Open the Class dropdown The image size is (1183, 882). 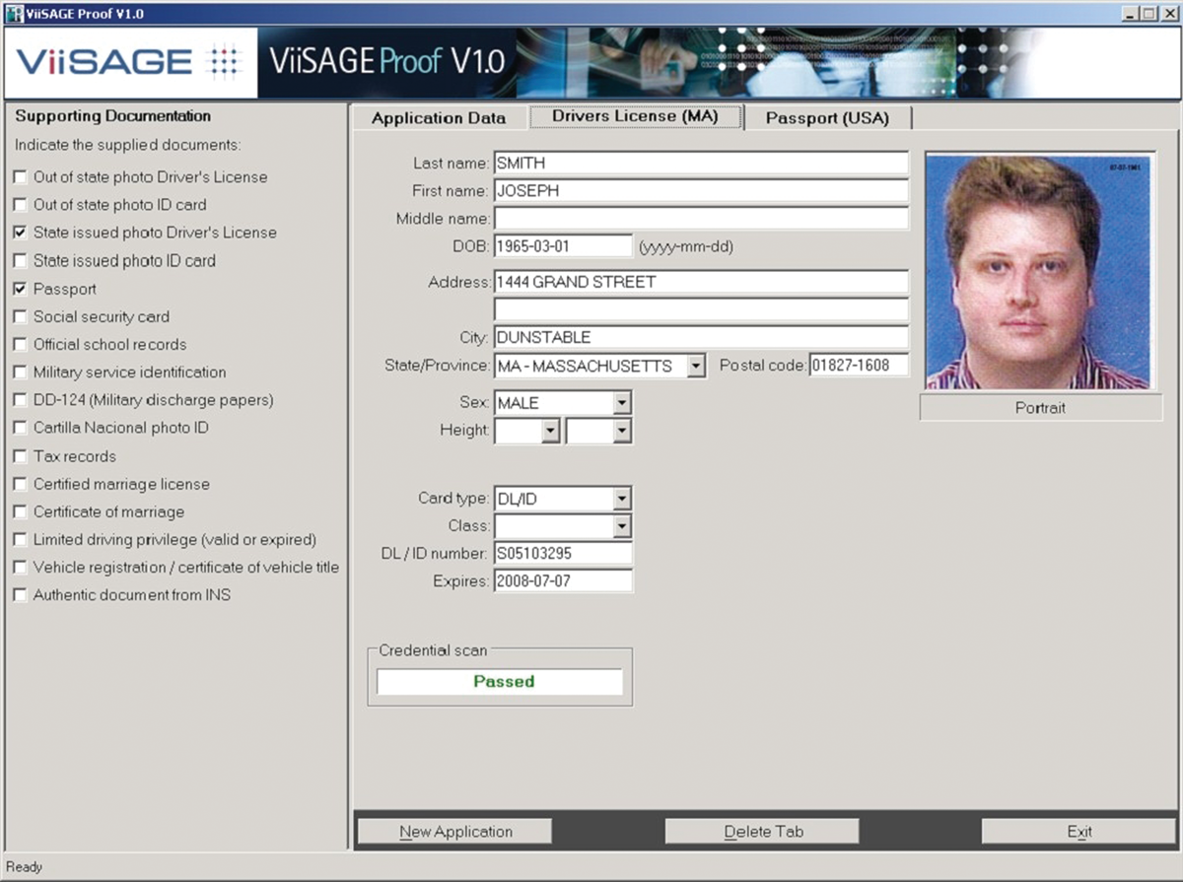[624, 525]
